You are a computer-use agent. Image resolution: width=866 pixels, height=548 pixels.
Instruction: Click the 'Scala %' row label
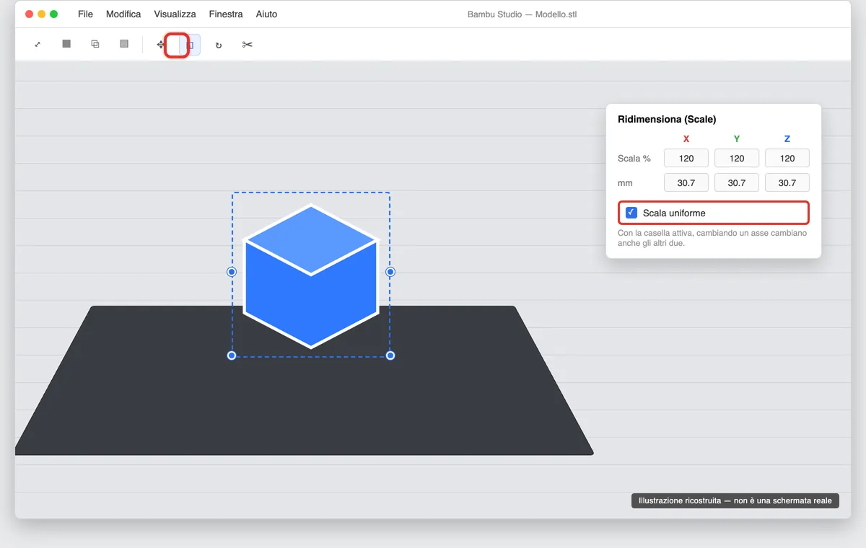point(634,159)
